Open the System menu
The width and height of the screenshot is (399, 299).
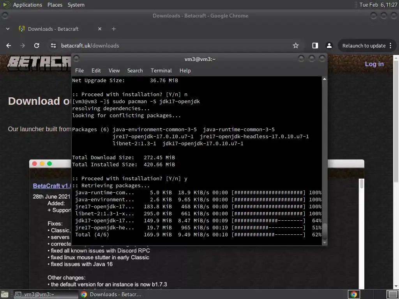tap(76, 5)
